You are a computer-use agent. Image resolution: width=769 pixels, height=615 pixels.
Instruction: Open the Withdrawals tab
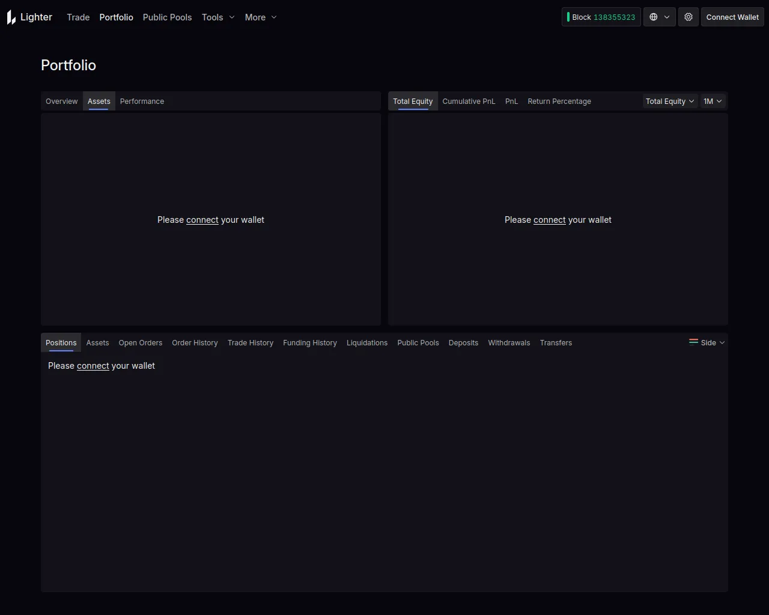point(509,343)
